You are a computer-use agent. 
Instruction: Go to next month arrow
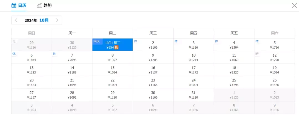[57, 20]
